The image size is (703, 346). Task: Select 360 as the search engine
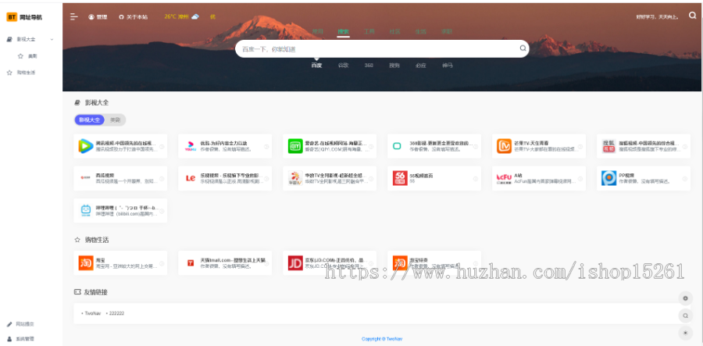point(369,66)
